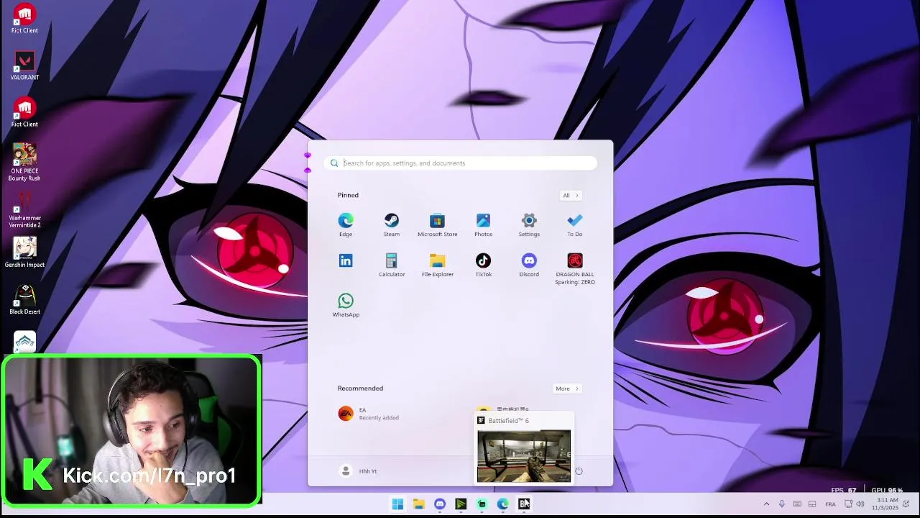Show hidden tray icons chevron
This screenshot has width=920, height=518.
click(x=766, y=504)
